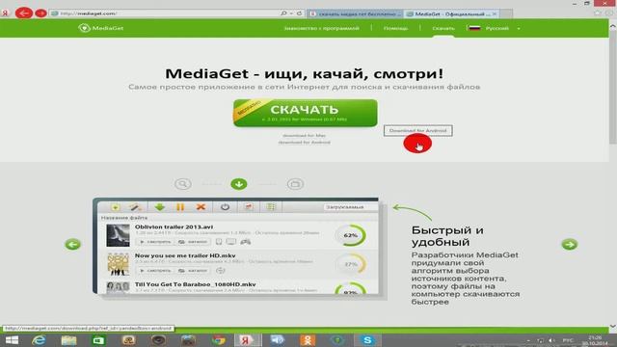The width and height of the screenshot is (617, 347).
Task: Click the power icon in preview toolbar
Action: click(225, 207)
